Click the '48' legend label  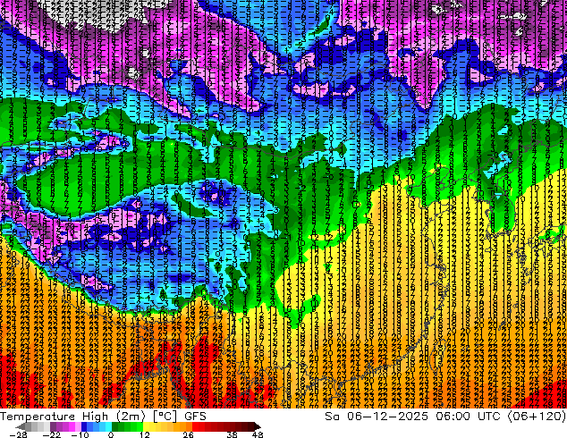[258, 434]
